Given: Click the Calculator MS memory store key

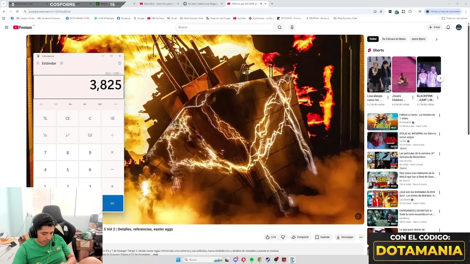Looking at the screenshot, I should pyautogui.click(x=100, y=104).
